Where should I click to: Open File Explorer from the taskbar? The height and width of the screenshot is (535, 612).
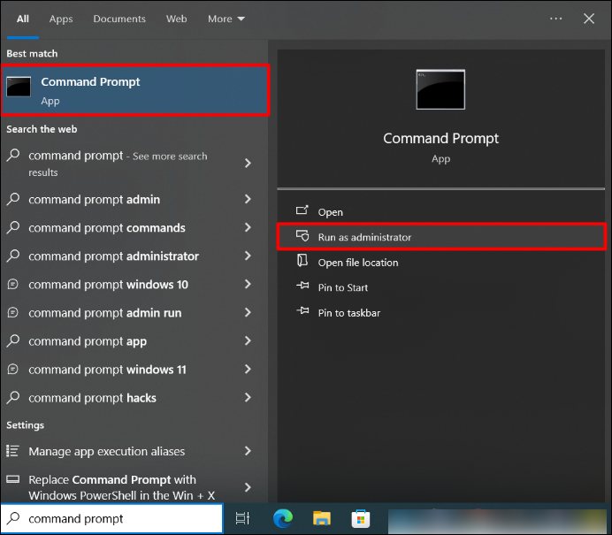[322, 519]
